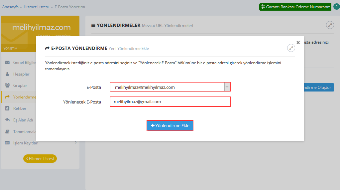
Task: Click the Gruplar group icon
Action: point(7,86)
